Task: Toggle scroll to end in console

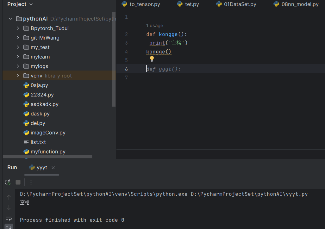Action: tap(9, 226)
